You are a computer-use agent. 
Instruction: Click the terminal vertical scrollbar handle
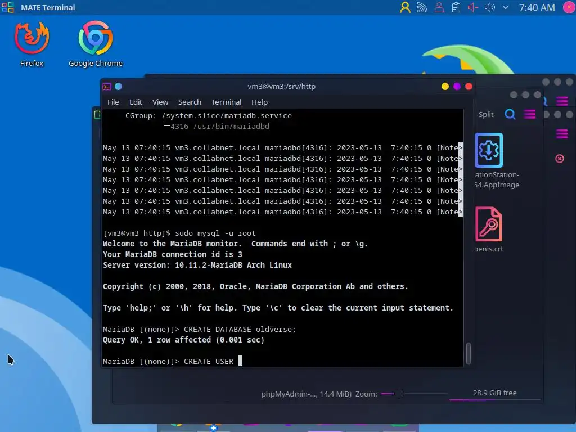tap(468, 353)
